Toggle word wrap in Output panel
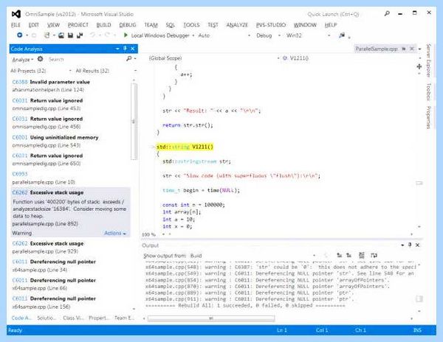Image resolution: width=443 pixels, height=342 pixels. pos(374,255)
